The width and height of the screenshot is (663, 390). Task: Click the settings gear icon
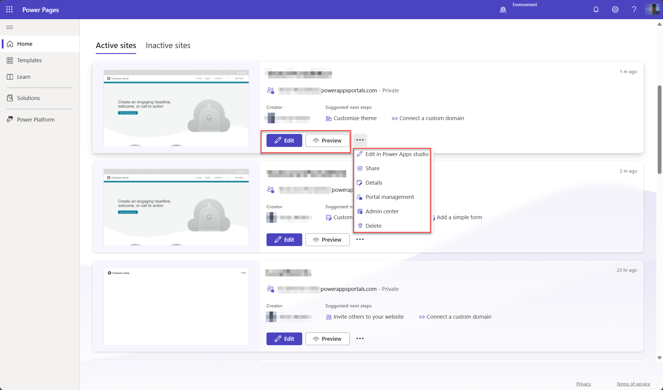coord(615,9)
